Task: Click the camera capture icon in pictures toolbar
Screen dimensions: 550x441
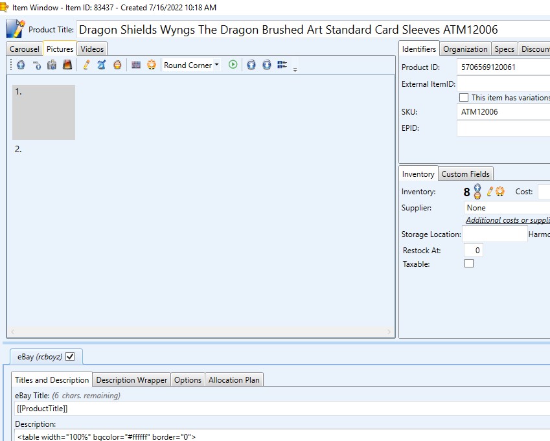Action: [52, 65]
